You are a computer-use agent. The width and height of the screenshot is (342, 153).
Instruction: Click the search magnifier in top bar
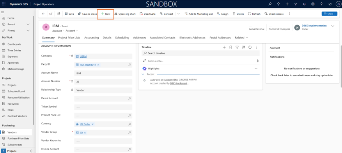[x=270, y=4]
